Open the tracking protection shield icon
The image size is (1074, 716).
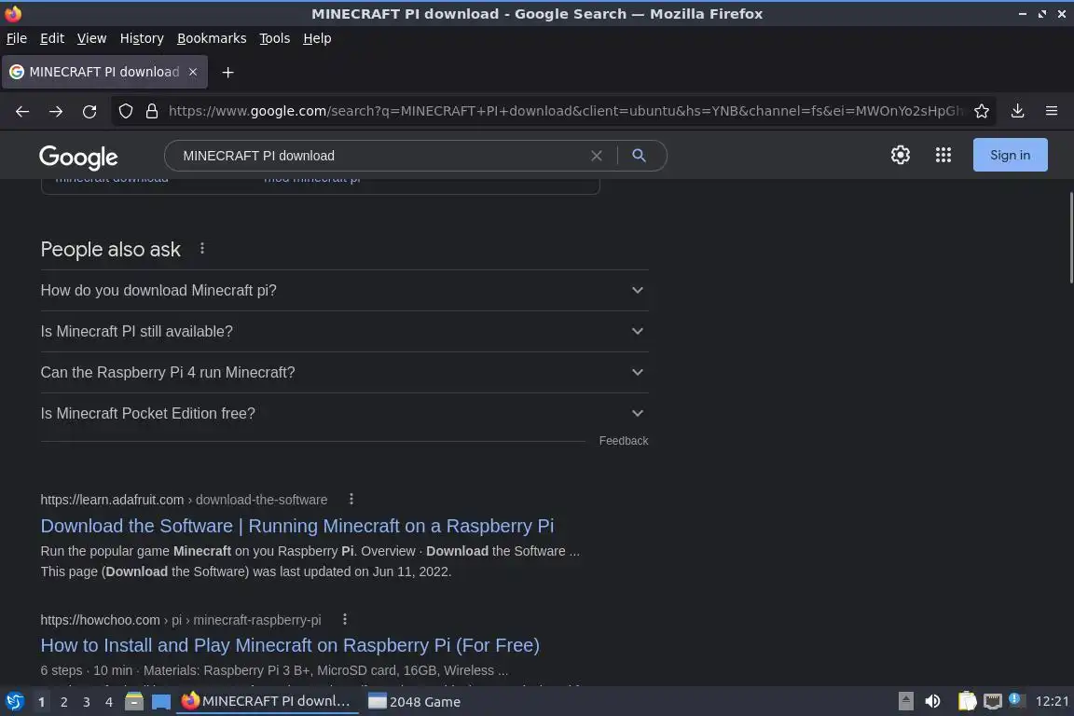125,111
